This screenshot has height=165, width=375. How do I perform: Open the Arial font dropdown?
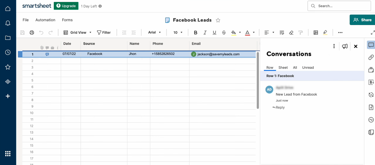point(154,32)
